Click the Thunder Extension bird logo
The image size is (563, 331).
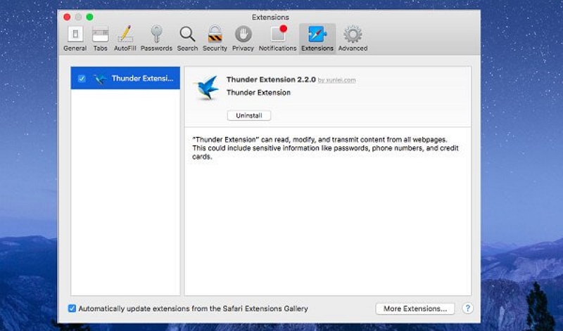206,88
